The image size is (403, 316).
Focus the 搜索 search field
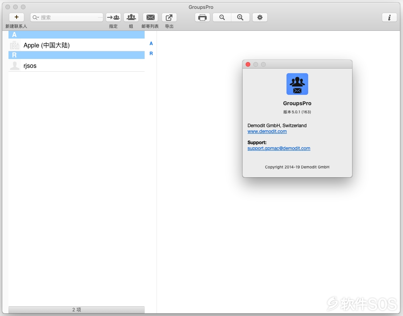pos(67,17)
